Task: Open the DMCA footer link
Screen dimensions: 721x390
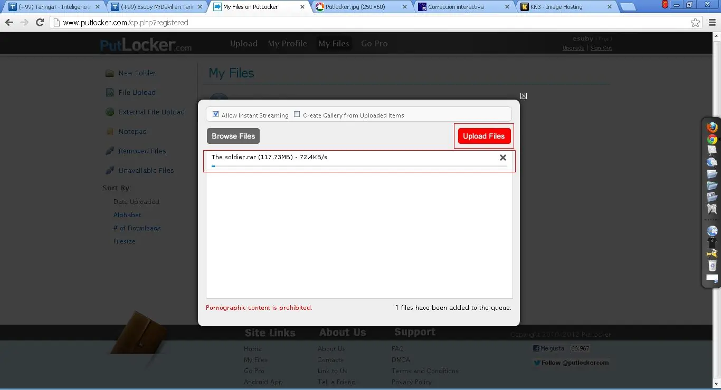Action: [401, 360]
